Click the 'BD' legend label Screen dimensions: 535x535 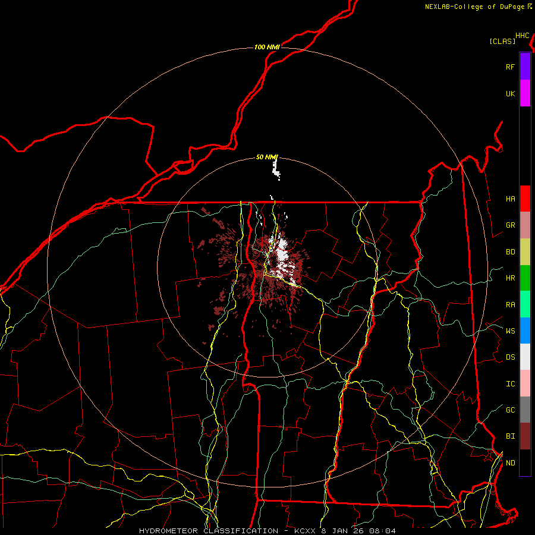coord(510,252)
